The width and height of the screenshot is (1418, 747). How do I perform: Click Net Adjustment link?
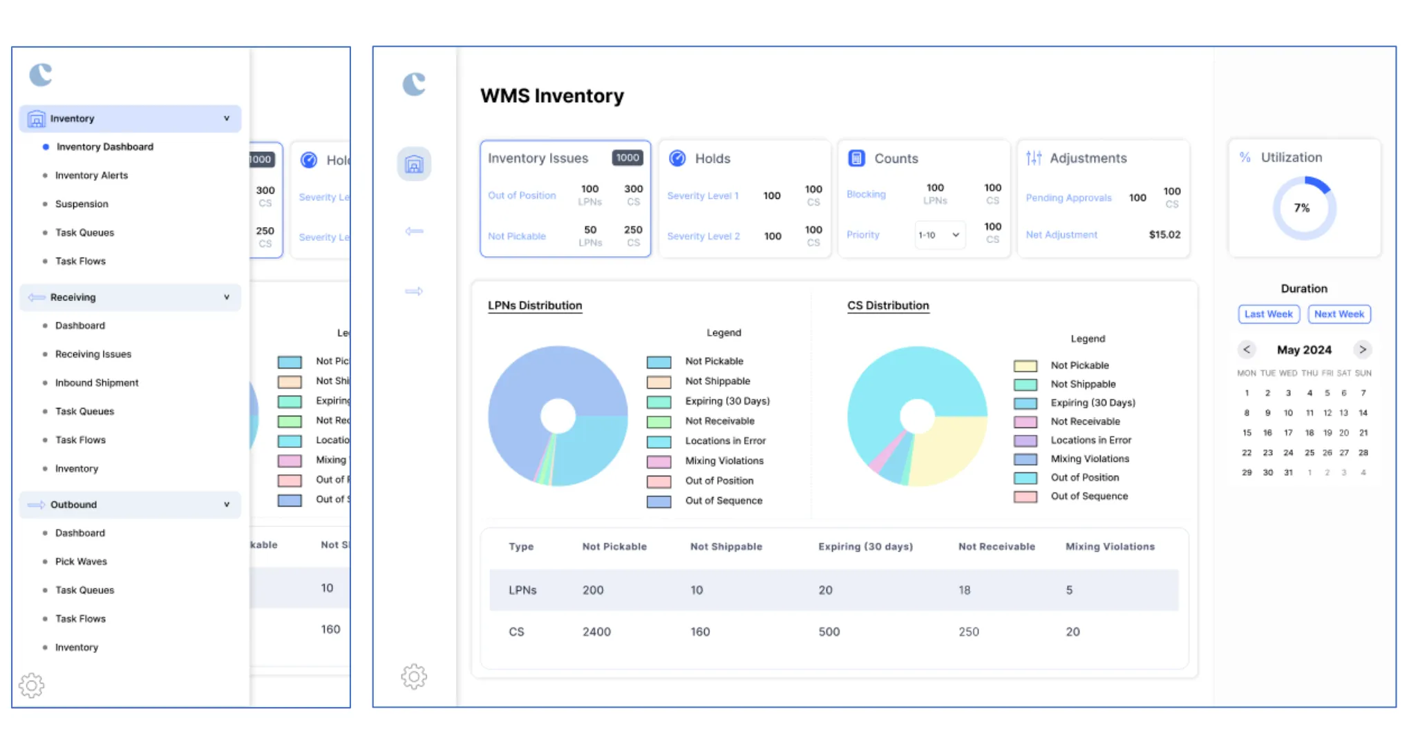[1061, 235]
